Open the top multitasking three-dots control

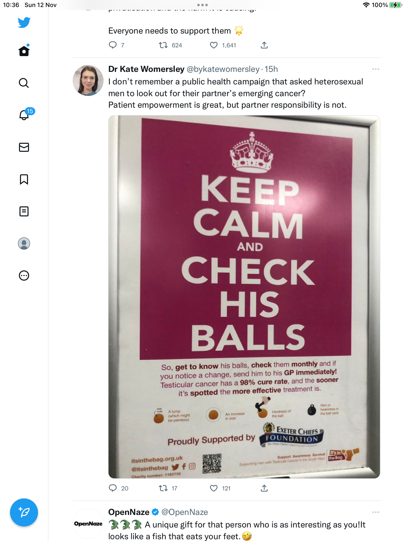[202, 5]
